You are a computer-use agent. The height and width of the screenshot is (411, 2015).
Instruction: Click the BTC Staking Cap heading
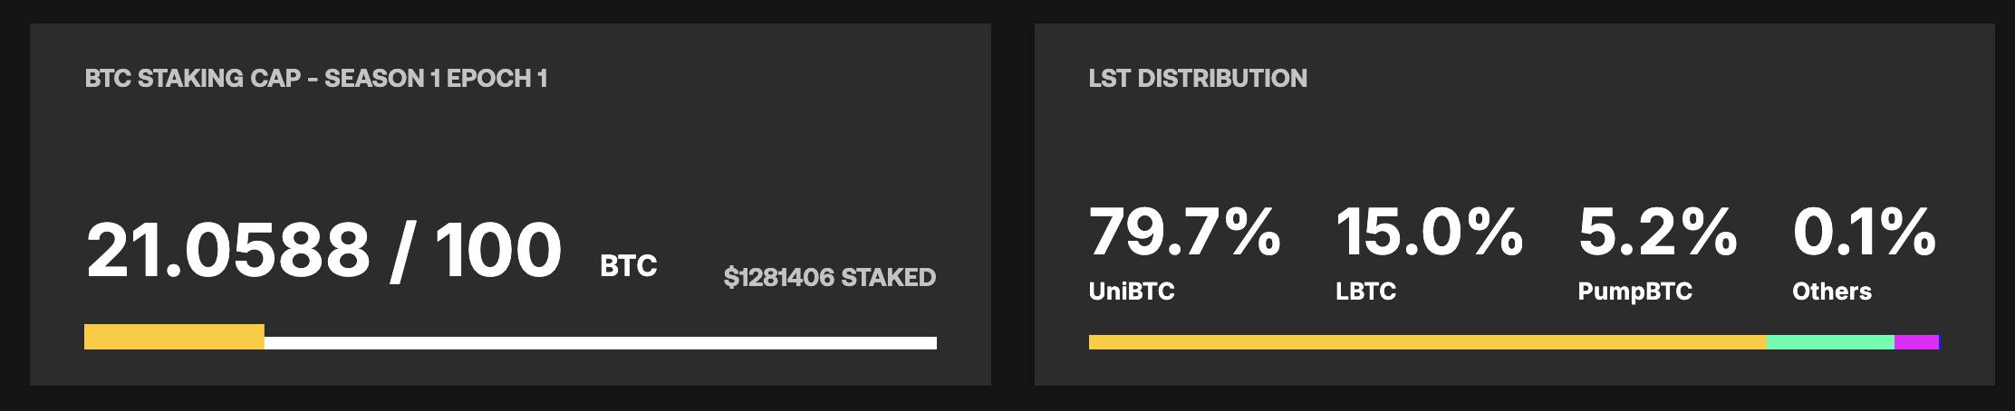[x=315, y=79]
